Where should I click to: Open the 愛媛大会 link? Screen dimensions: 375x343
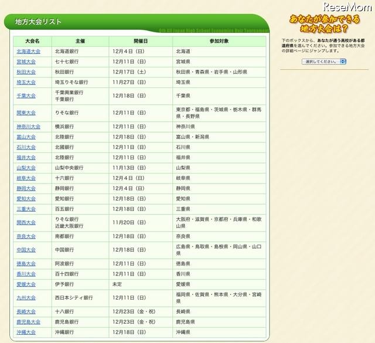(x=26, y=284)
